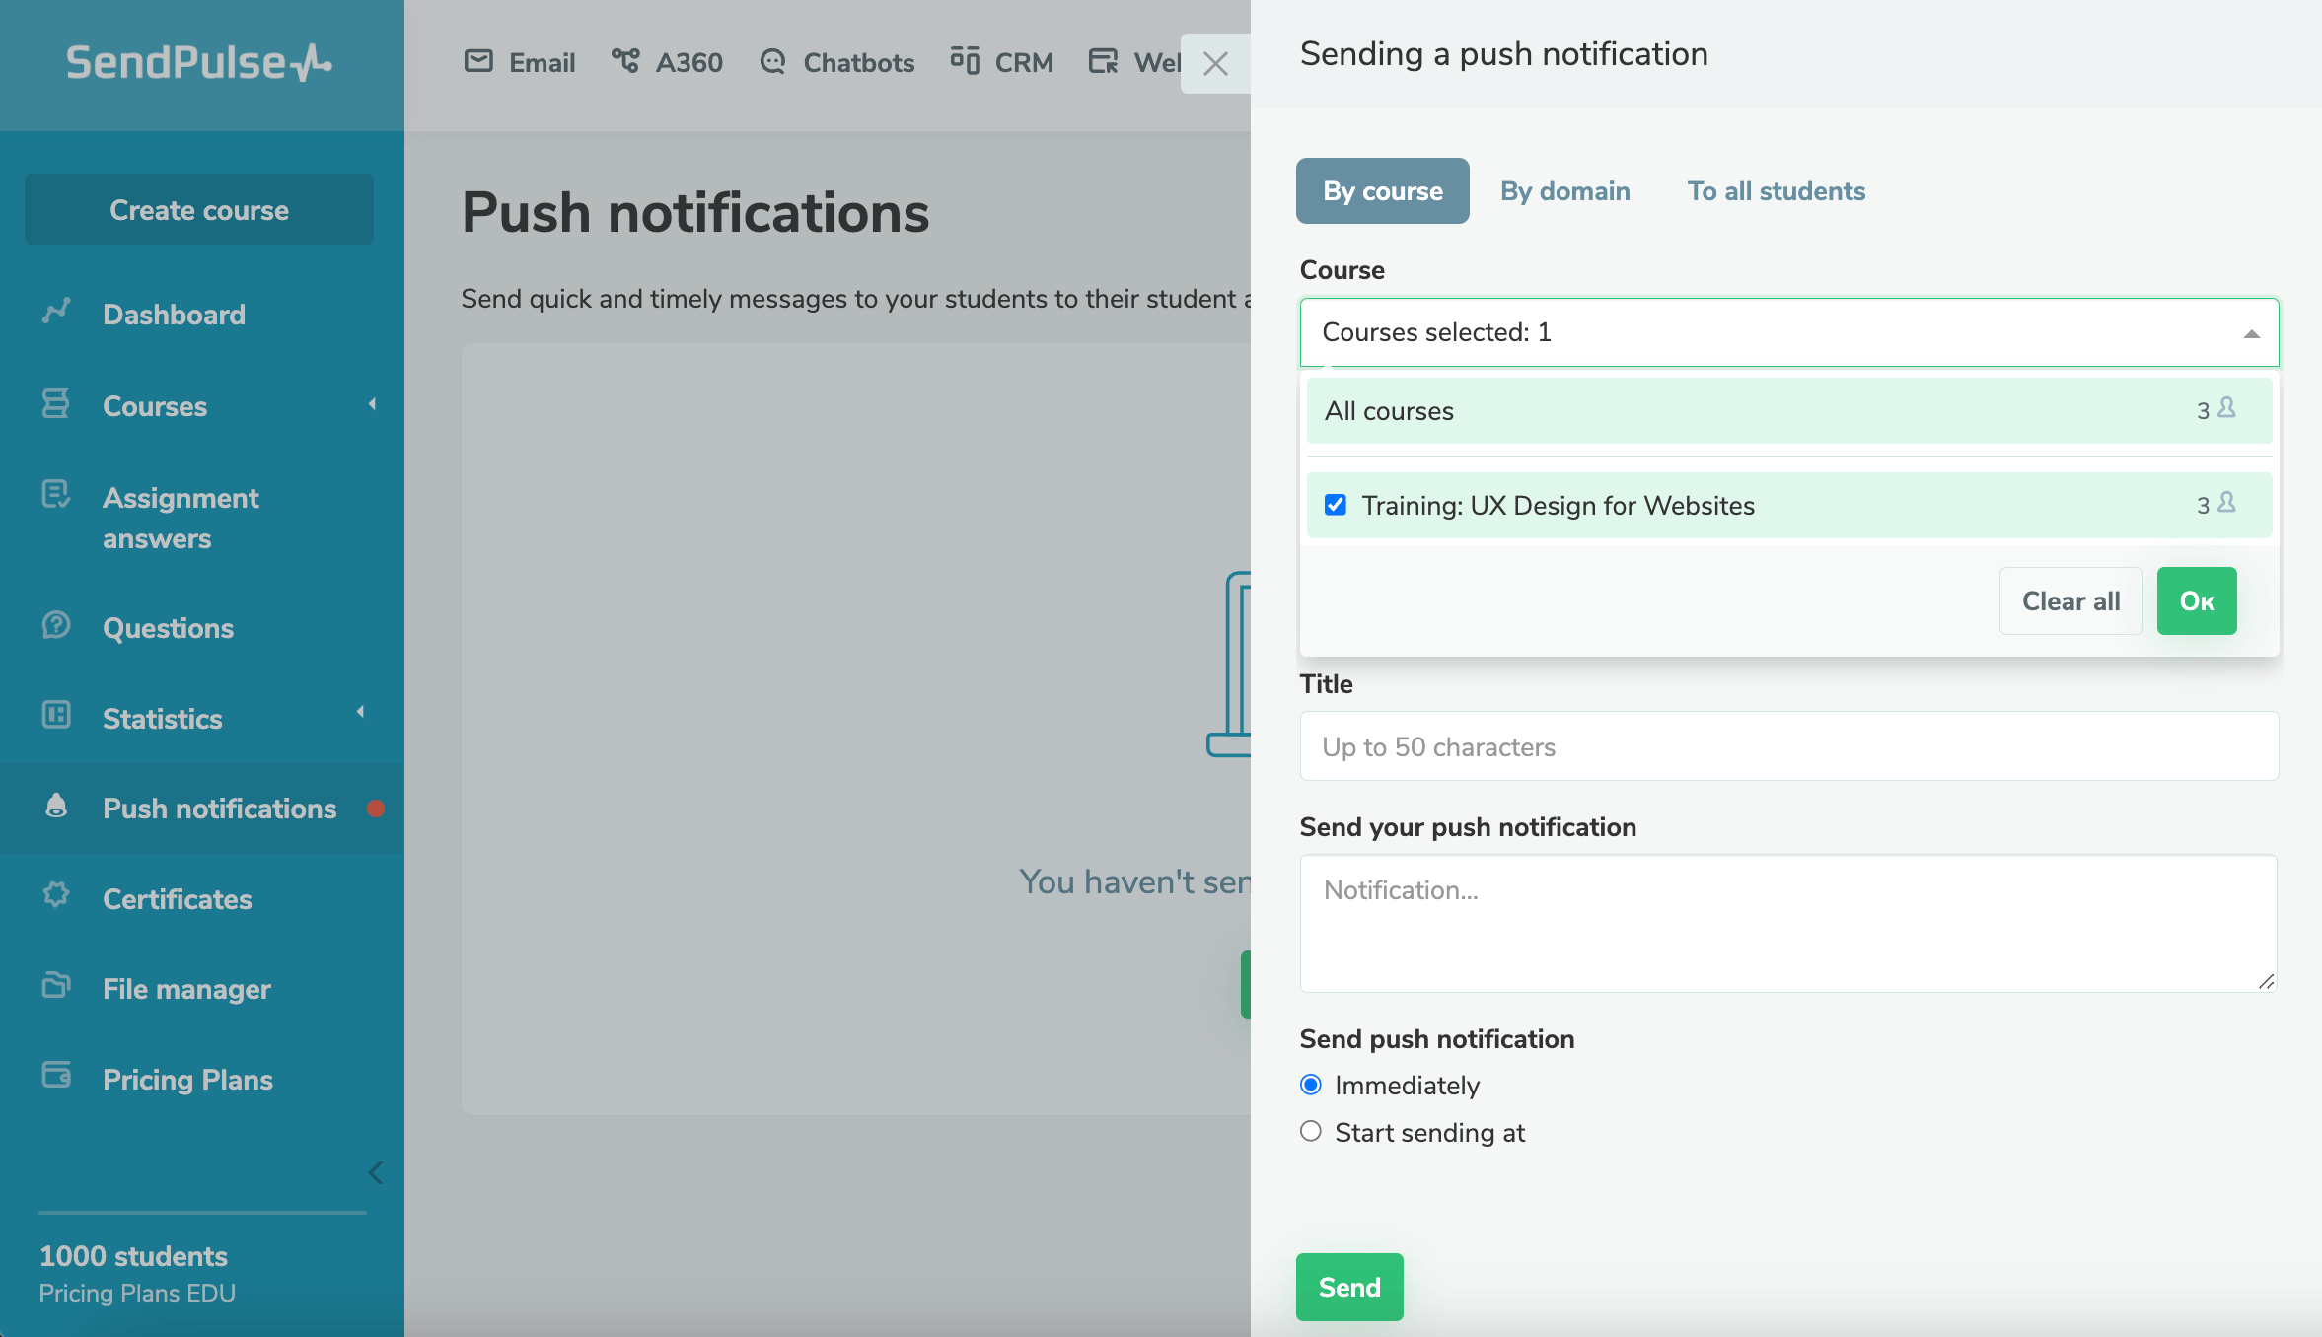Expand the Courses sidebar submenu arrow
The image size is (2322, 1337).
[x=372, y=404]
